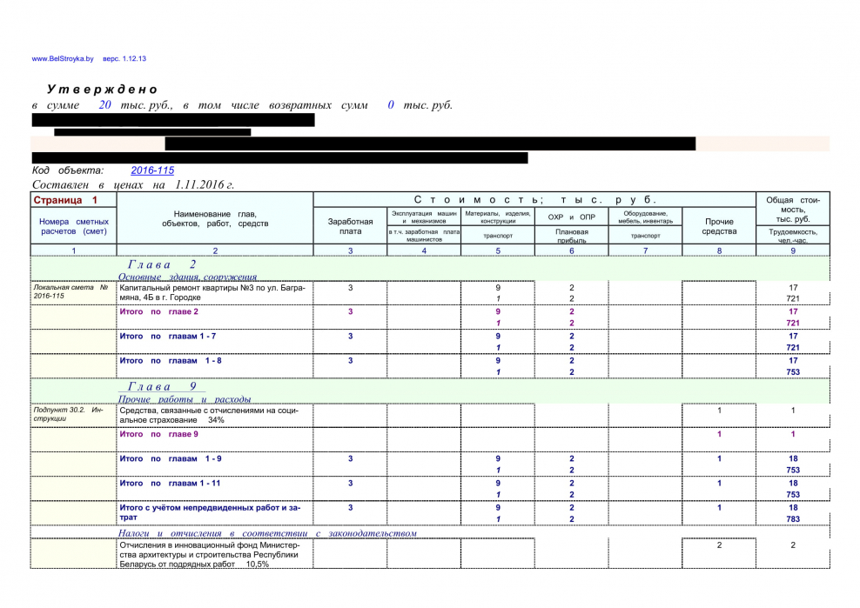Viewport: 860px width, 608px height.
Task: Select the "Прочие средства" column header
Action: point(719,226)
